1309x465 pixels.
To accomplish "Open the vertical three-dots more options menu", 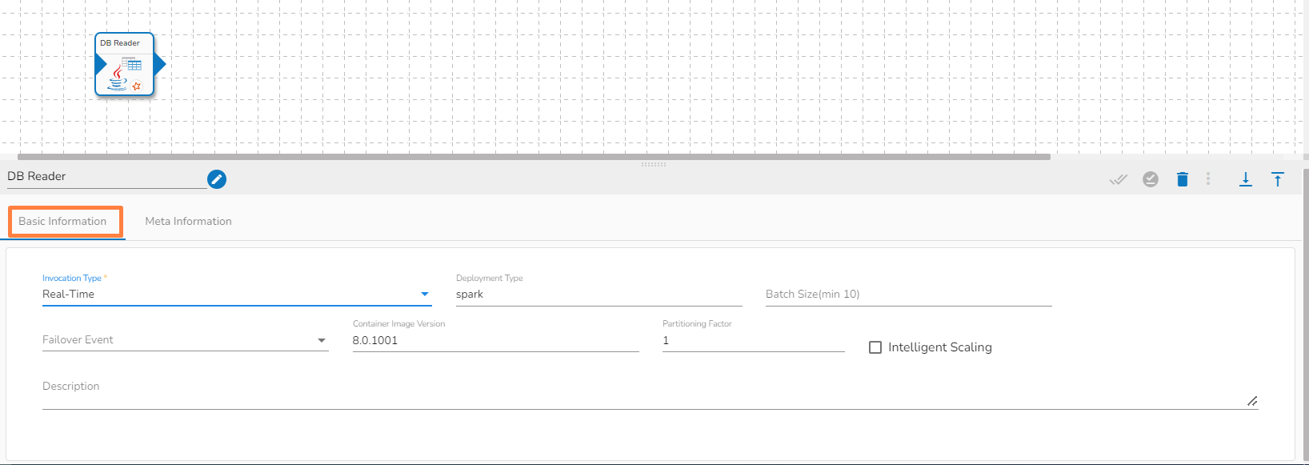I will (1208, 179).
